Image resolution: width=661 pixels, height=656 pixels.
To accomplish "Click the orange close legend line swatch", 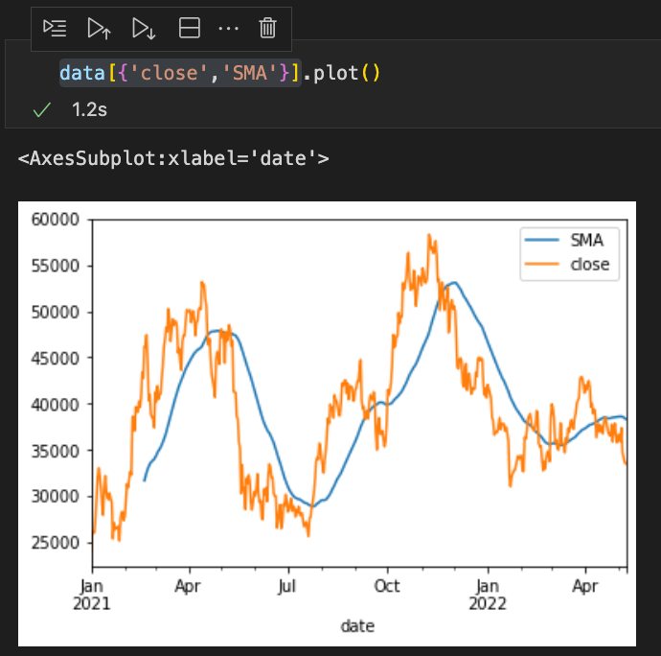I will coord(541,265).
